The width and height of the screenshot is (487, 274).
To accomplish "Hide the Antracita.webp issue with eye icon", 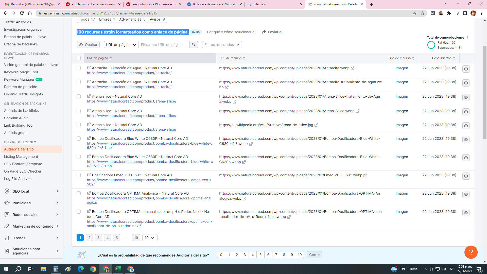I will pyautogui.click(x=466, y=69).
